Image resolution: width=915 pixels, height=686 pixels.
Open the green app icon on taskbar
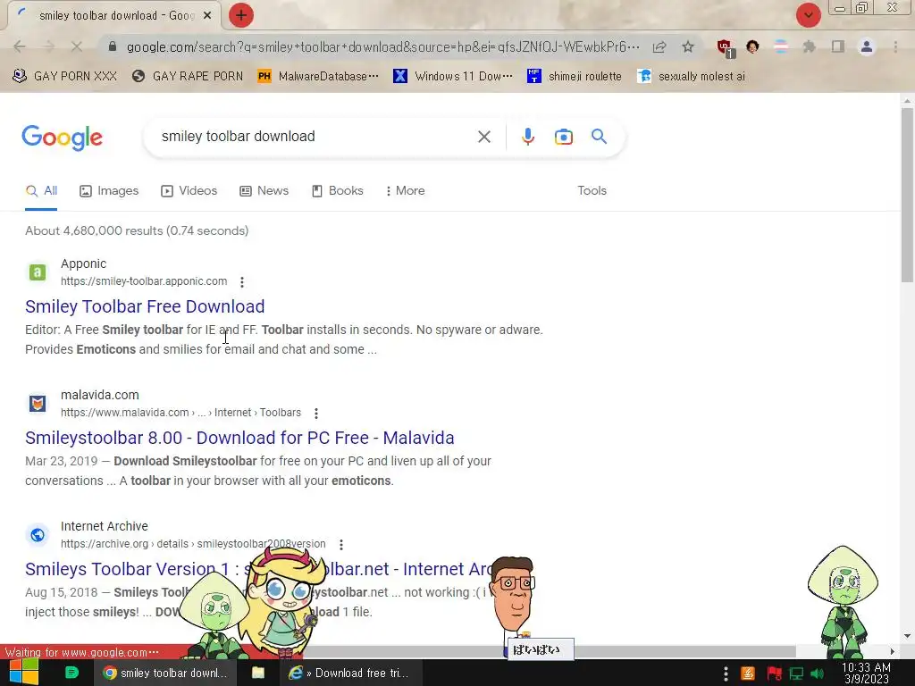pyautogui.click(x=71, y=673)
